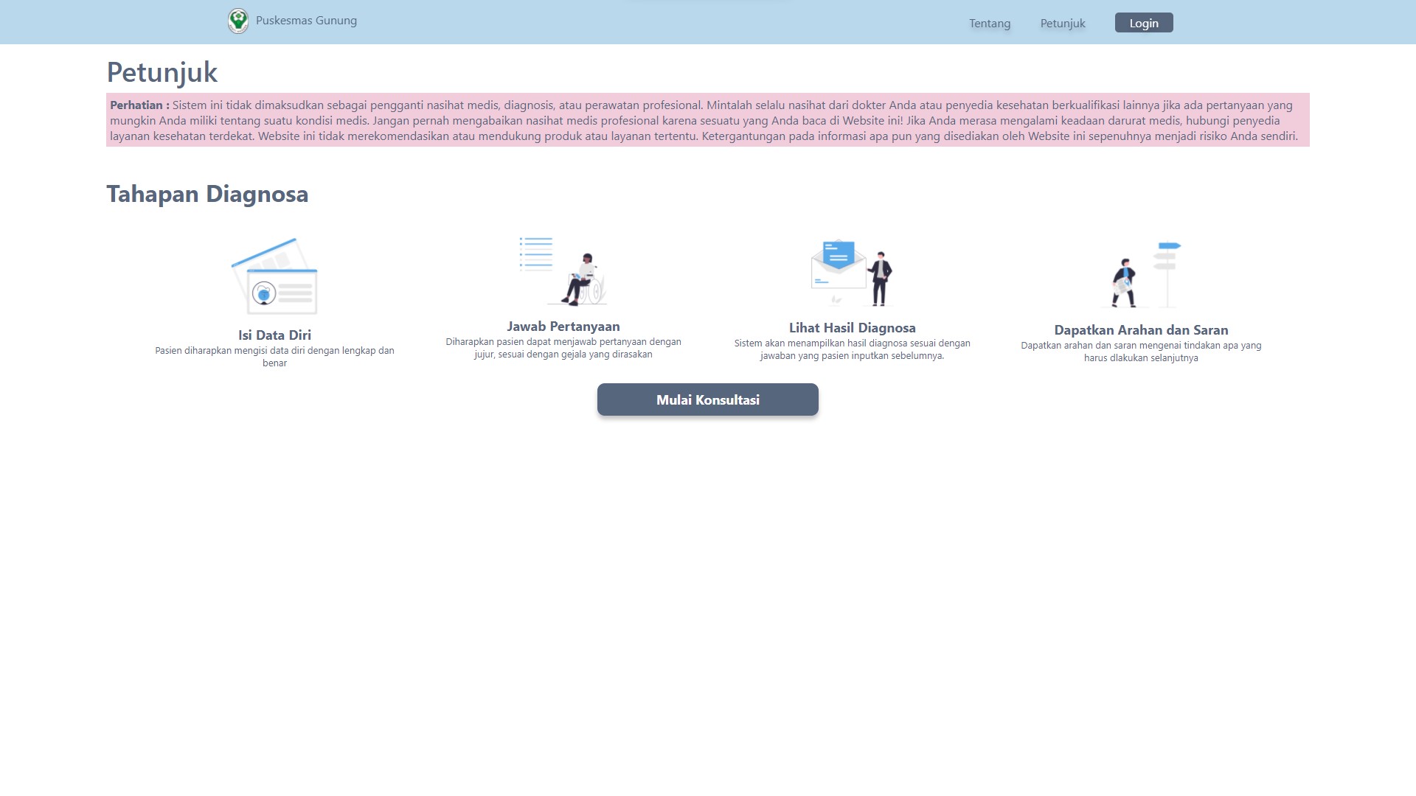1416x796 pixels.
Task: Click the bold Perhatian label
Action: tap(139, 105)
